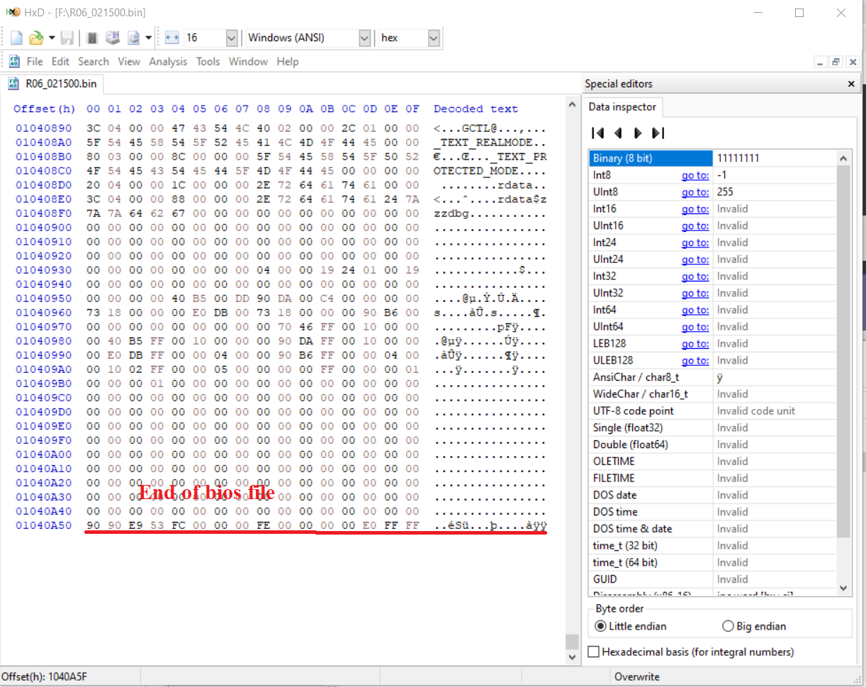The image size is (866, 687).
Task: Click the hex view vertical scrollbar thumb
Action: click(572, 641)
